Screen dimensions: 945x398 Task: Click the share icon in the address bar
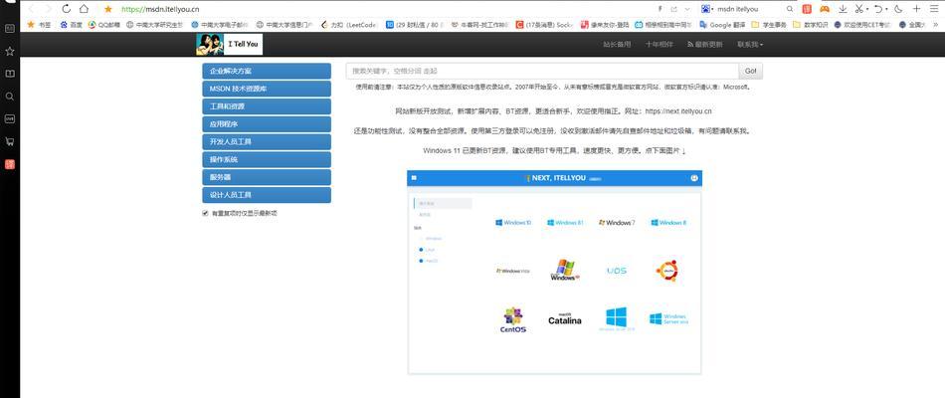pos(673,9)
